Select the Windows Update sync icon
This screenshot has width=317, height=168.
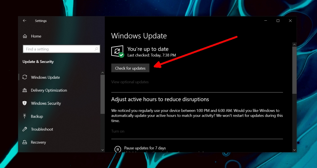point(25,77)
